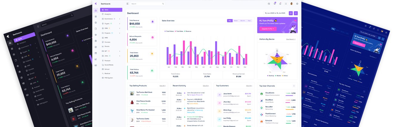Image resolution: width=396 pixels, height=127 pixels.
Task: Click the Upgrade To Pro button
Action: 268,29
